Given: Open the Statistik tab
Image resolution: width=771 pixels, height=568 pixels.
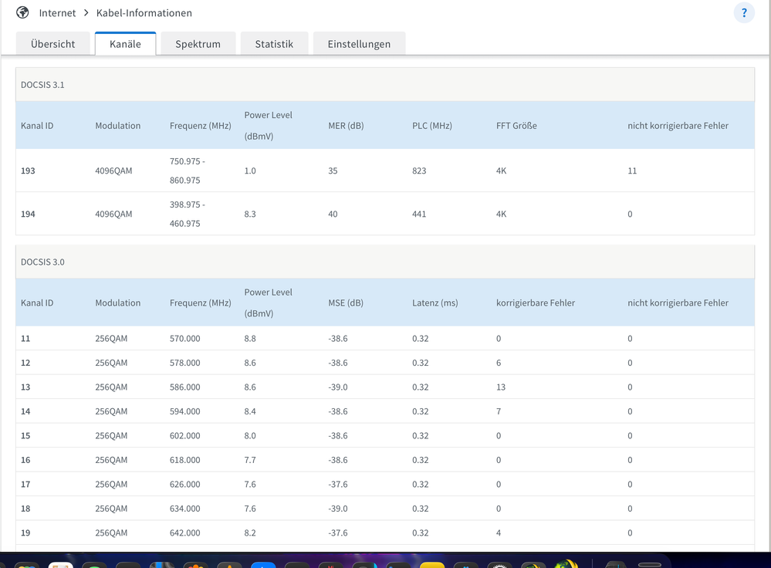Looking at the screenshot, I should tap(274, 44).
